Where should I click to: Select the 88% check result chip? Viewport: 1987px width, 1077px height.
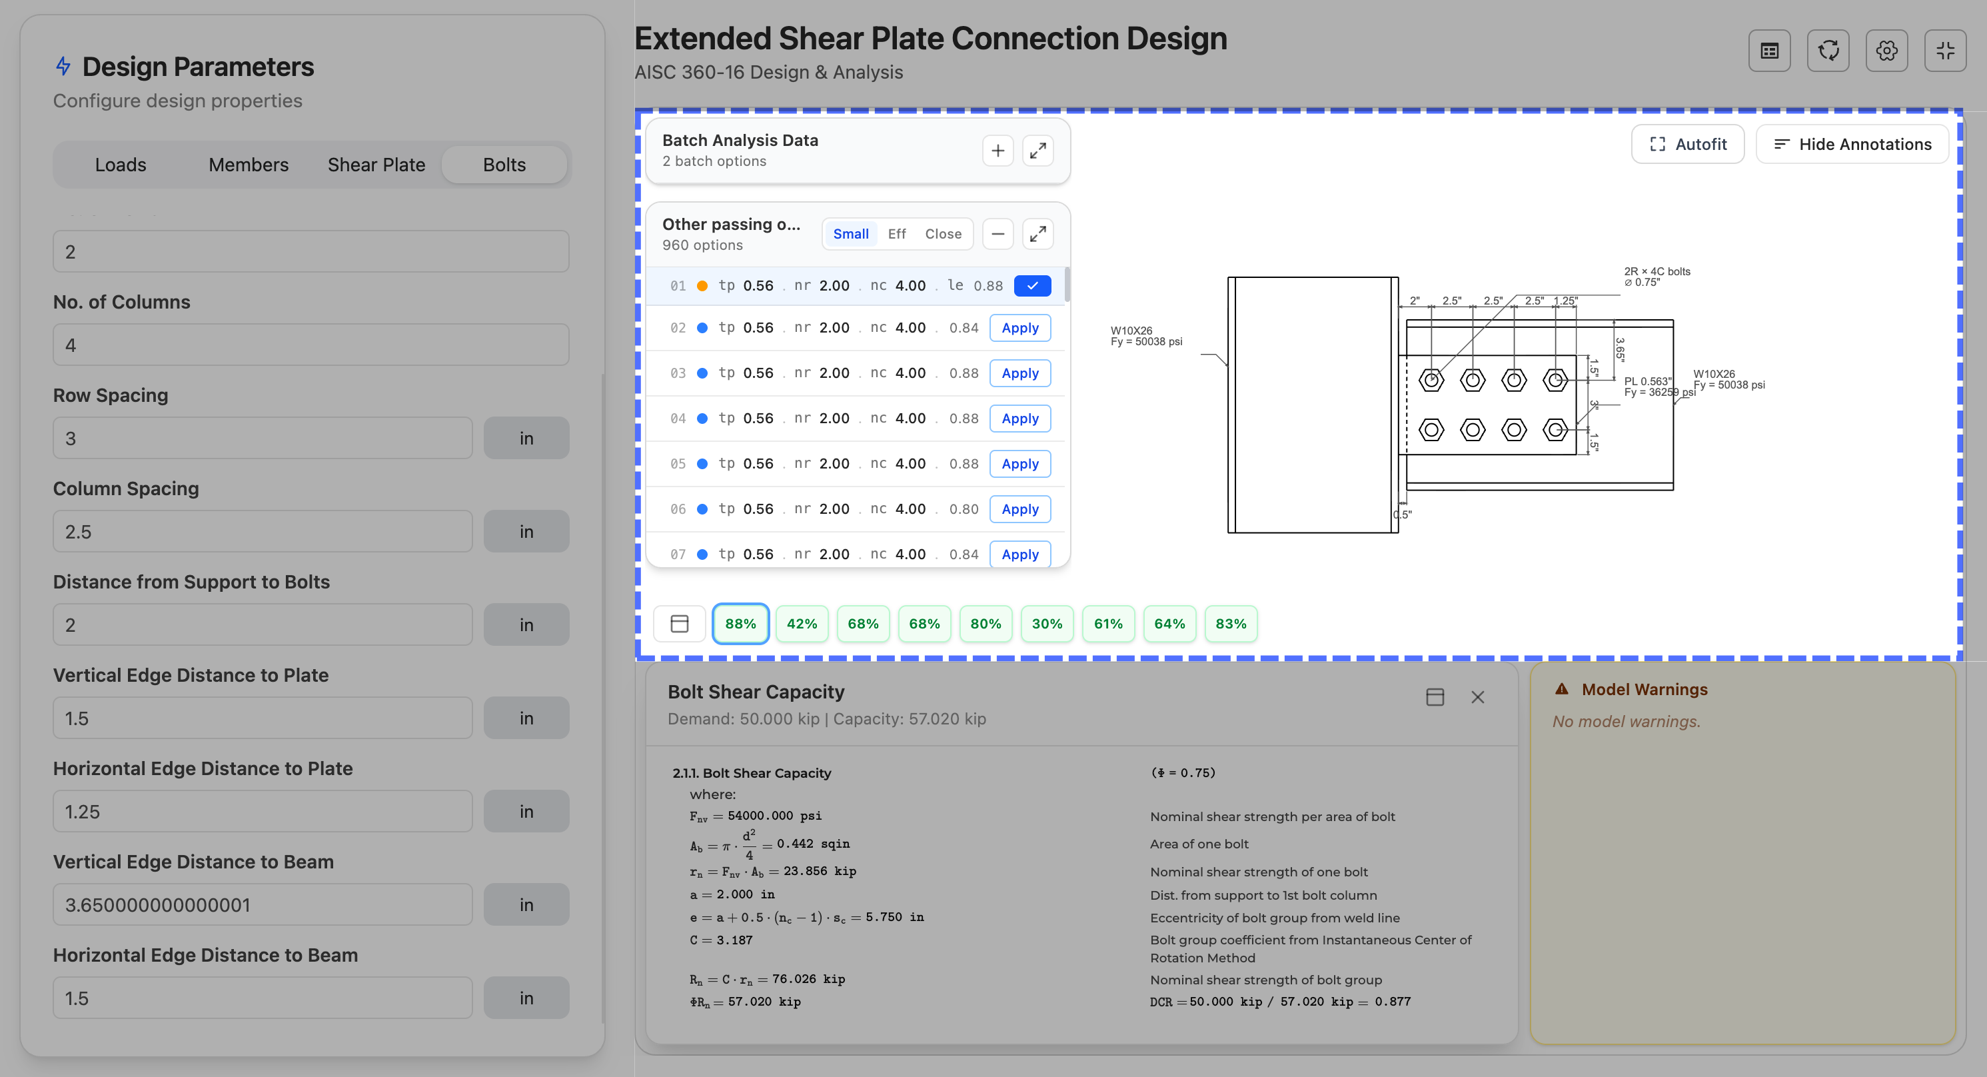coord(740,623)
